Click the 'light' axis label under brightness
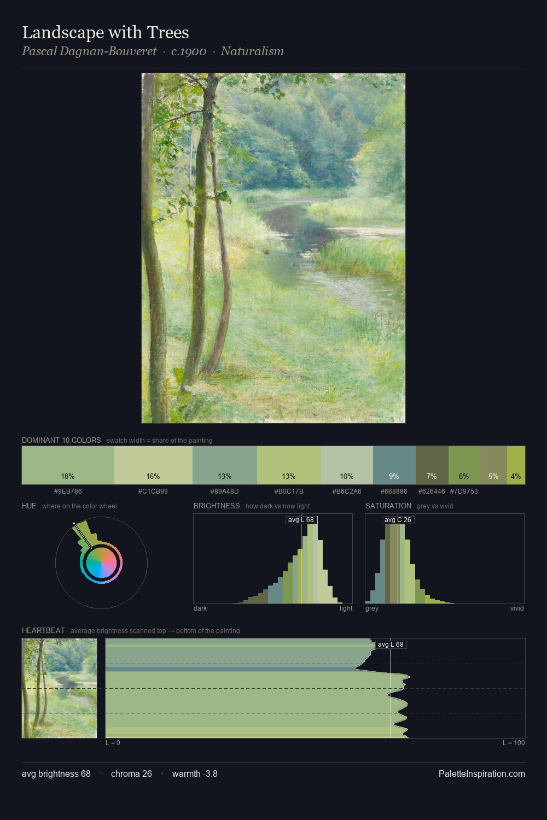 click(346, 608)
